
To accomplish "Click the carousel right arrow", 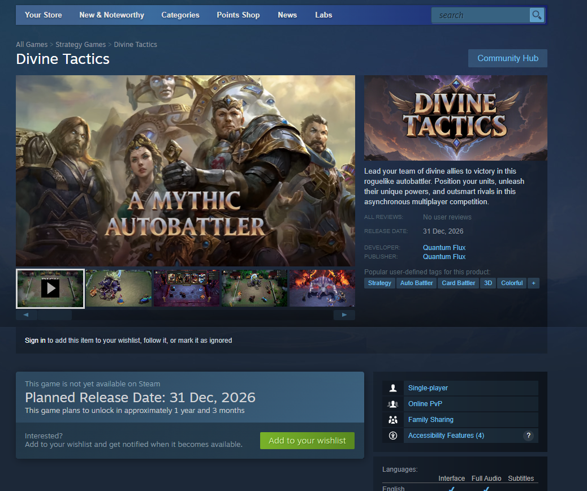I will [x=344, y=315].
